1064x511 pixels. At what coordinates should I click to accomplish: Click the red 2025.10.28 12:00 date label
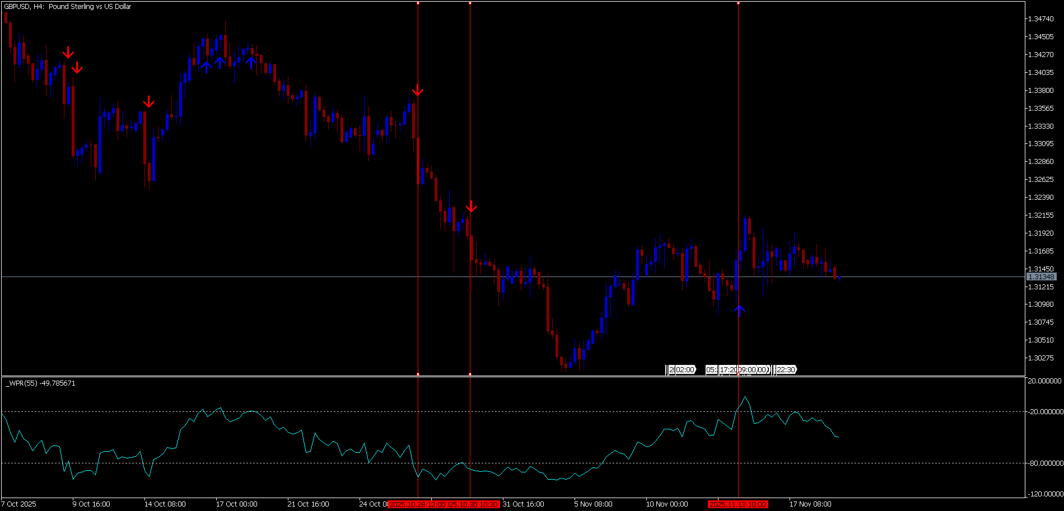[x=417, y=504]
